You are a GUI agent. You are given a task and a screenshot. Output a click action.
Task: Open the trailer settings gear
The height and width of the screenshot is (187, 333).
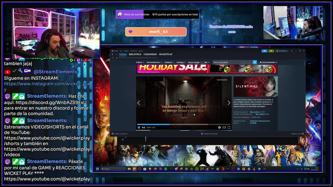219,128
